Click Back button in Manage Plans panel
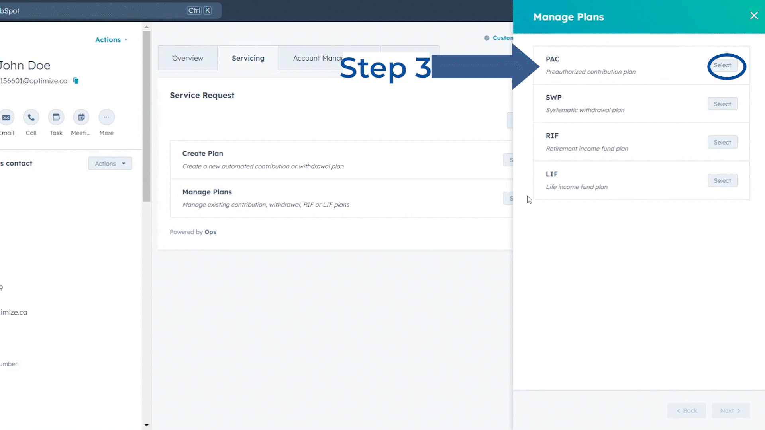Viewport: 765px width, 430px height. [x=686, y=410]
